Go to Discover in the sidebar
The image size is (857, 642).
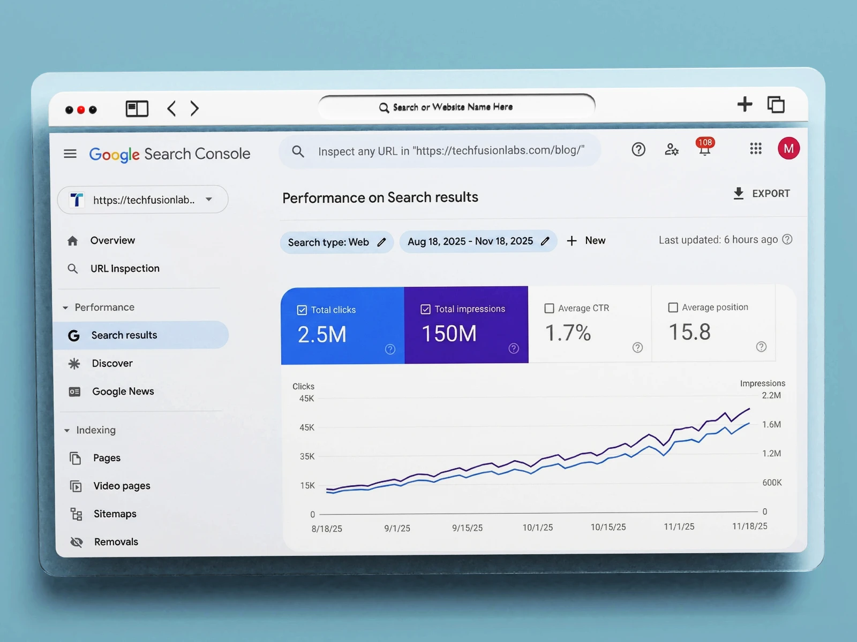coord(112,364)
